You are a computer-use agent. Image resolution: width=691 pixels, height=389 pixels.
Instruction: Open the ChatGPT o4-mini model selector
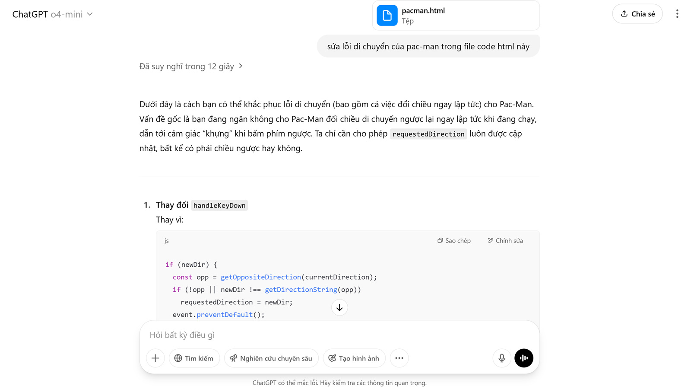tap(53, 14)
